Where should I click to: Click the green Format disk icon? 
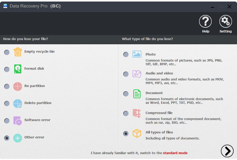(x=18, y=69)
